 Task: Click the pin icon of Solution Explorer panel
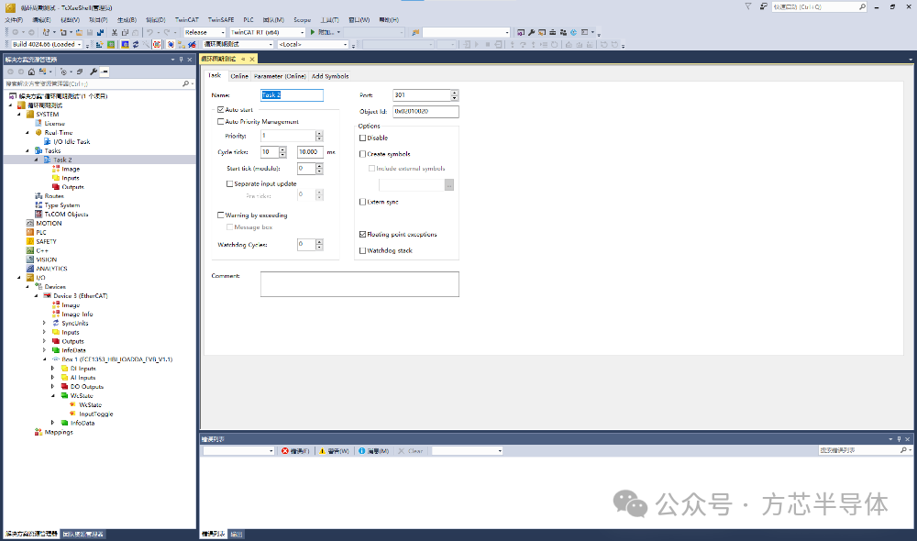[181, 59]
